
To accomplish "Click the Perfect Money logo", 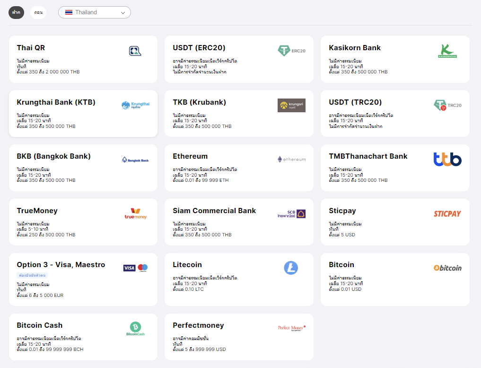I will [x=292, y=328].
